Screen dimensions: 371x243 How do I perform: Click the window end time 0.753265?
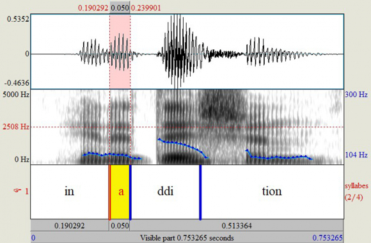328,237
